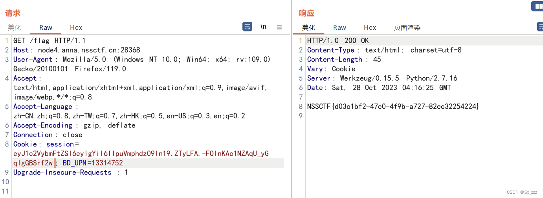The height and width of the screenshot is (198, 543).
Task: Select the response 美化 tab
Action: [308, 27]
